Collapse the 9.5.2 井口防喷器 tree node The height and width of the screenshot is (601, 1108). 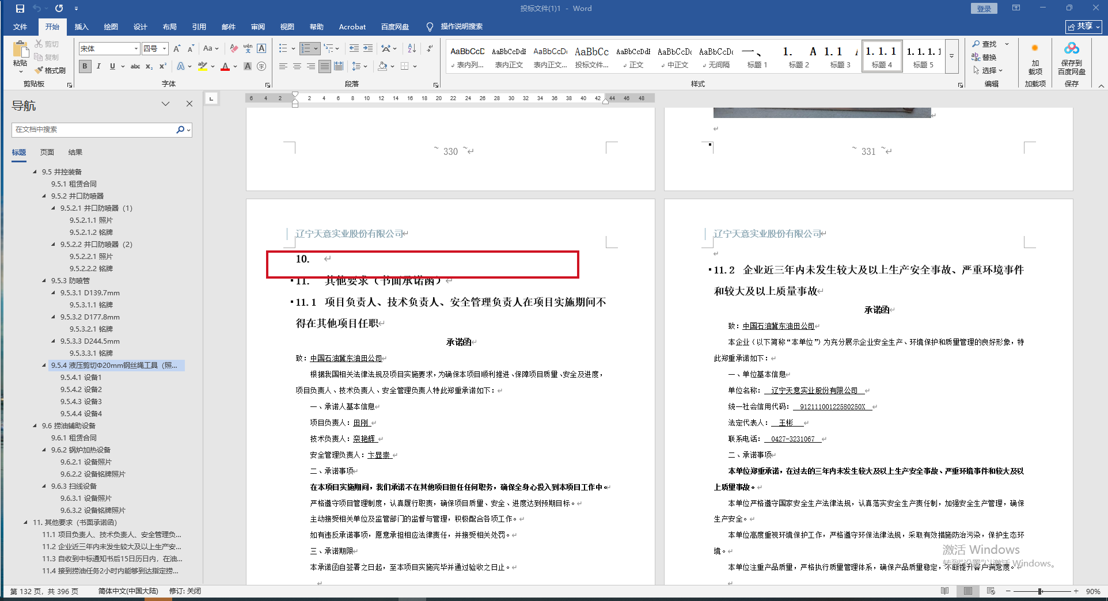click(44, 196)
